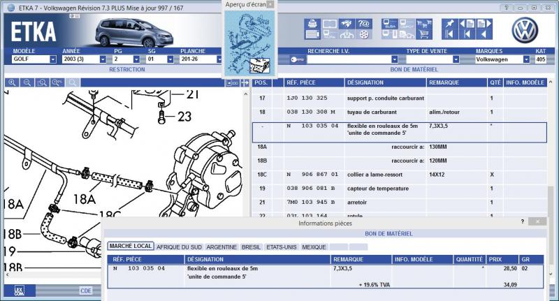Click the monitor-and-phone icon below ELSA
559x301 pixels.
click(390, 34)
